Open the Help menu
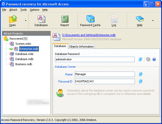Viewport: 162px width, 124px height. point(45,10)
